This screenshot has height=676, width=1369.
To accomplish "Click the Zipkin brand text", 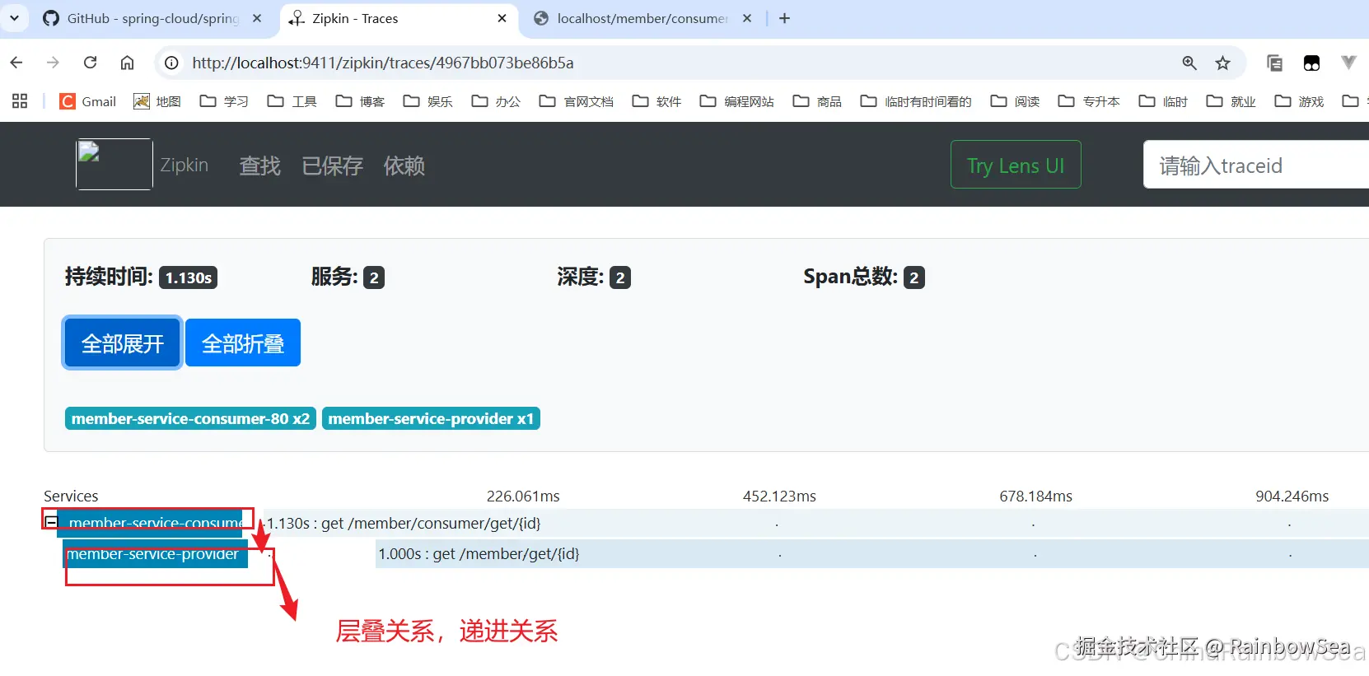I will 185,165.
